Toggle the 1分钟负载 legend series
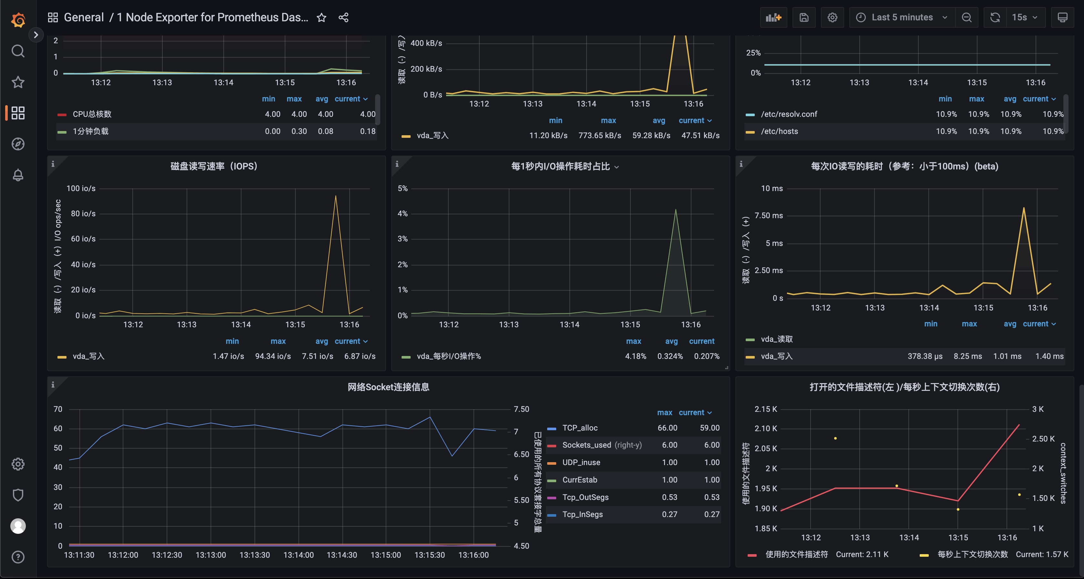Screen dimensions: 1084x579 (x=90, y=131)
